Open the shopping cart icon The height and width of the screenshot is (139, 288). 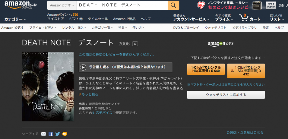point(244,18)
